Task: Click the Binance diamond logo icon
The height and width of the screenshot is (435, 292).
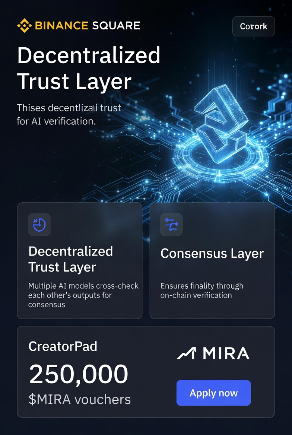Action: click(x=25, y=26)
